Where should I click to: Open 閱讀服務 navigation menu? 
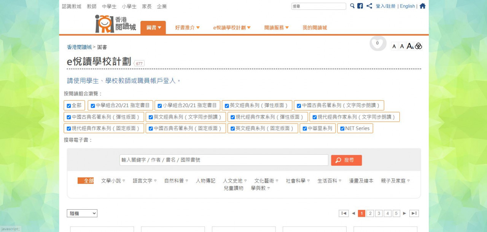pos(277,28)
